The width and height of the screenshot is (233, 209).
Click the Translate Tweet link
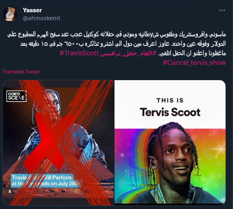[x=21, y=72]
